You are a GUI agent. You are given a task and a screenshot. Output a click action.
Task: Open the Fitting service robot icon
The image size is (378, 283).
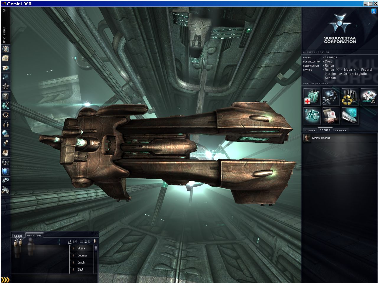[x=312, y=116]
